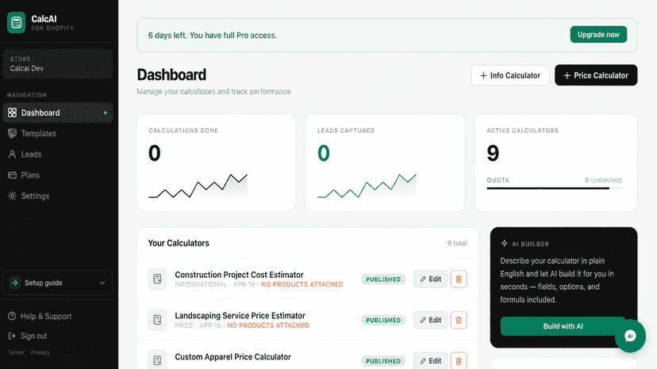Click the Leads person icon

coord(12,154)
